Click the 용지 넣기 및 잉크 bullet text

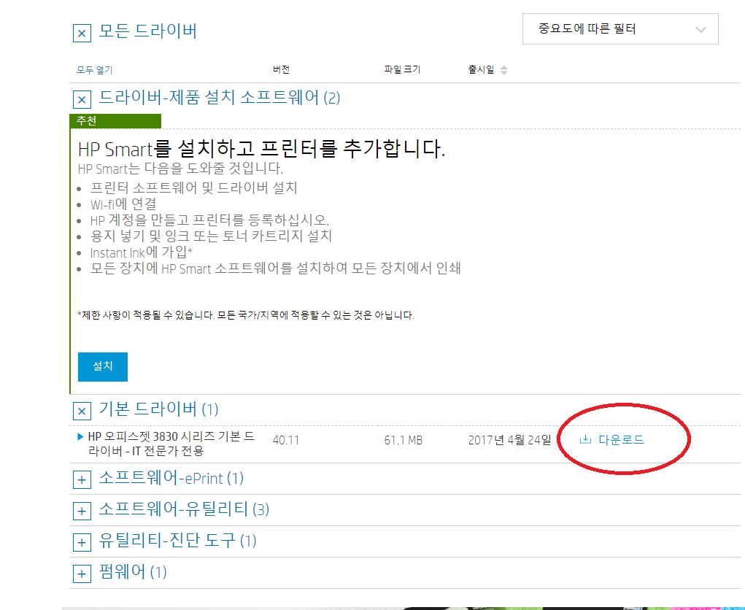(x=211, y=236)
